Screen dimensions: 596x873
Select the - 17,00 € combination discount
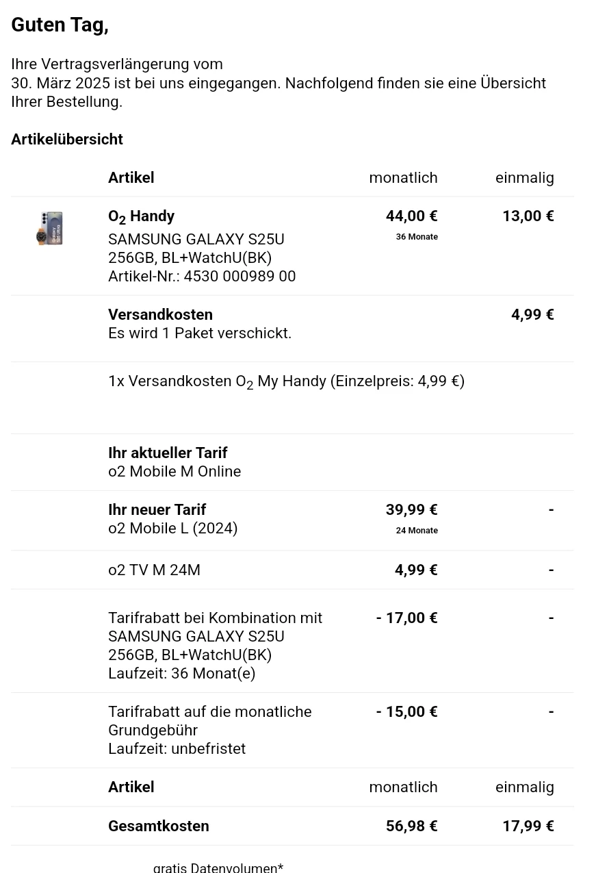[x=407, y=618]
